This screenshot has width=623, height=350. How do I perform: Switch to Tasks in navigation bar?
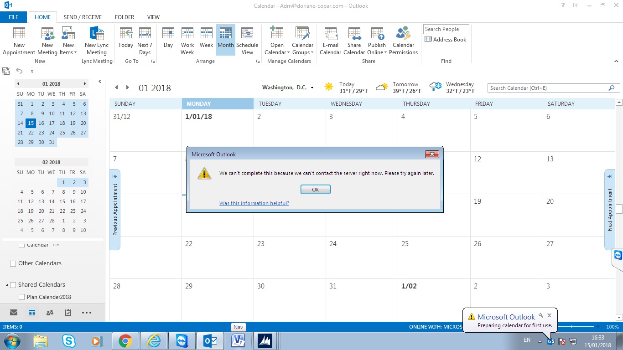pyautogui.click(x=68, y=313)
